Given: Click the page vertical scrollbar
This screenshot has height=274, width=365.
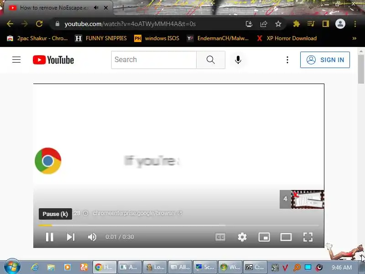Looking at the screenshot, I should point(361,69).
